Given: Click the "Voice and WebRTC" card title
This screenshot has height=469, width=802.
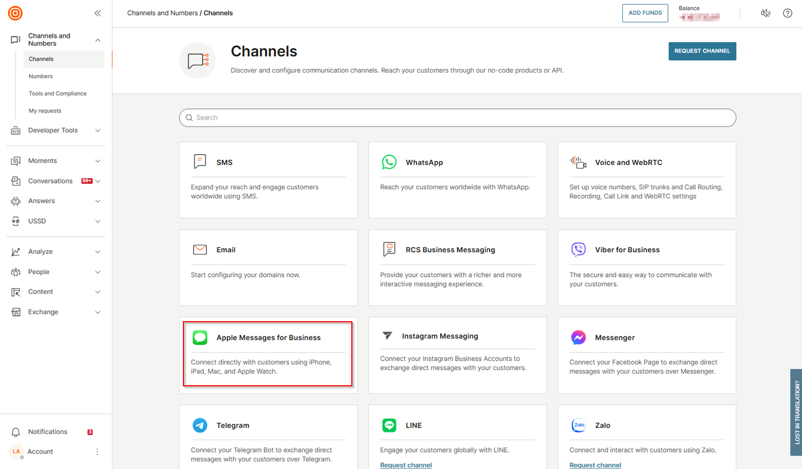Looking at the screenshot, I should coord(628,162).
